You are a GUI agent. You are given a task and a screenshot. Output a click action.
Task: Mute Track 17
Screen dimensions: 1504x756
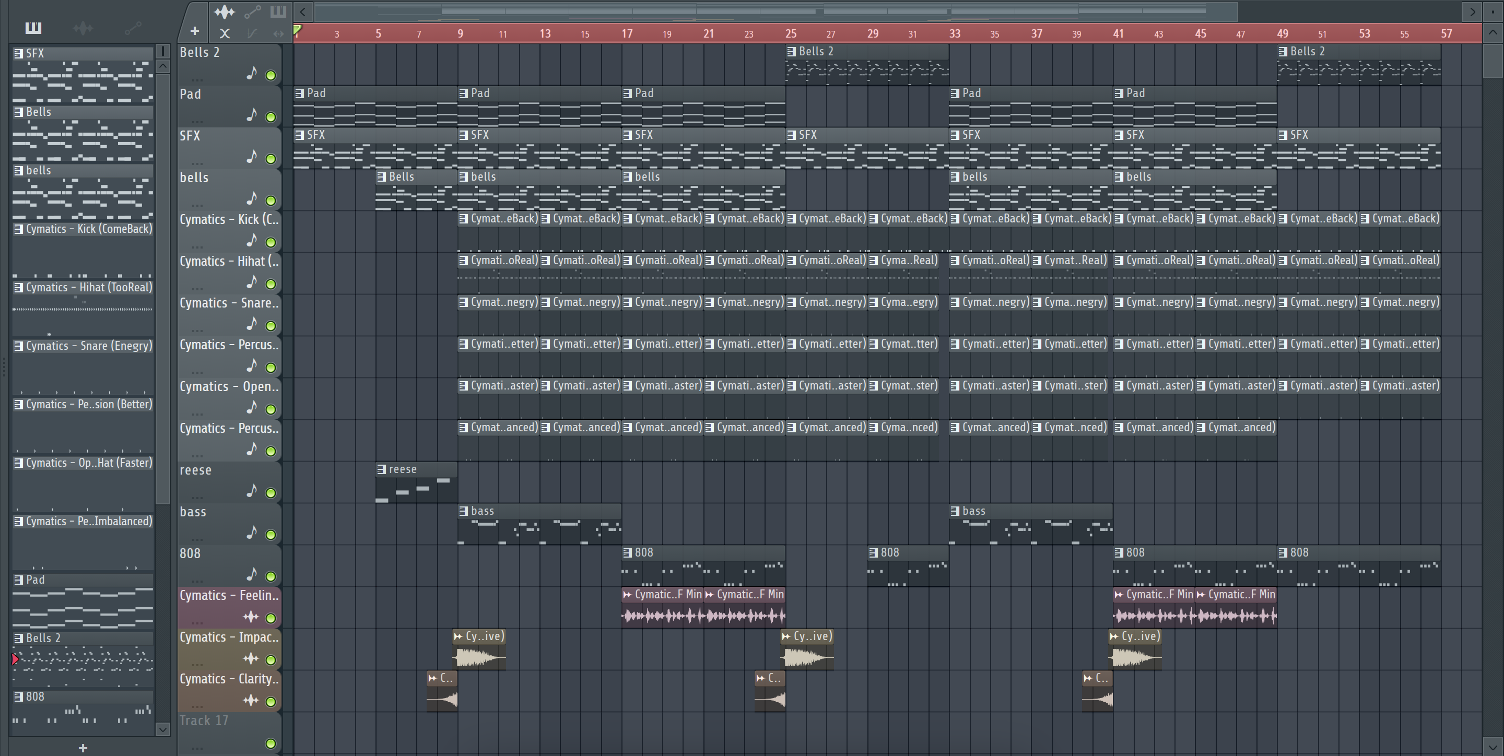tap(271, 744)
